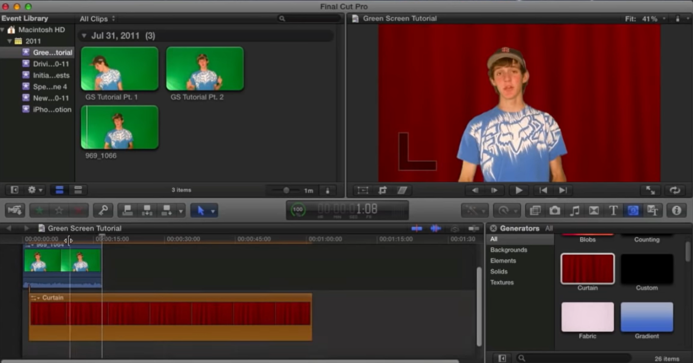Screen dimensions: 693x363
Task: Collapse the Jul 31, 2011 group
Action: coord(84,35)
